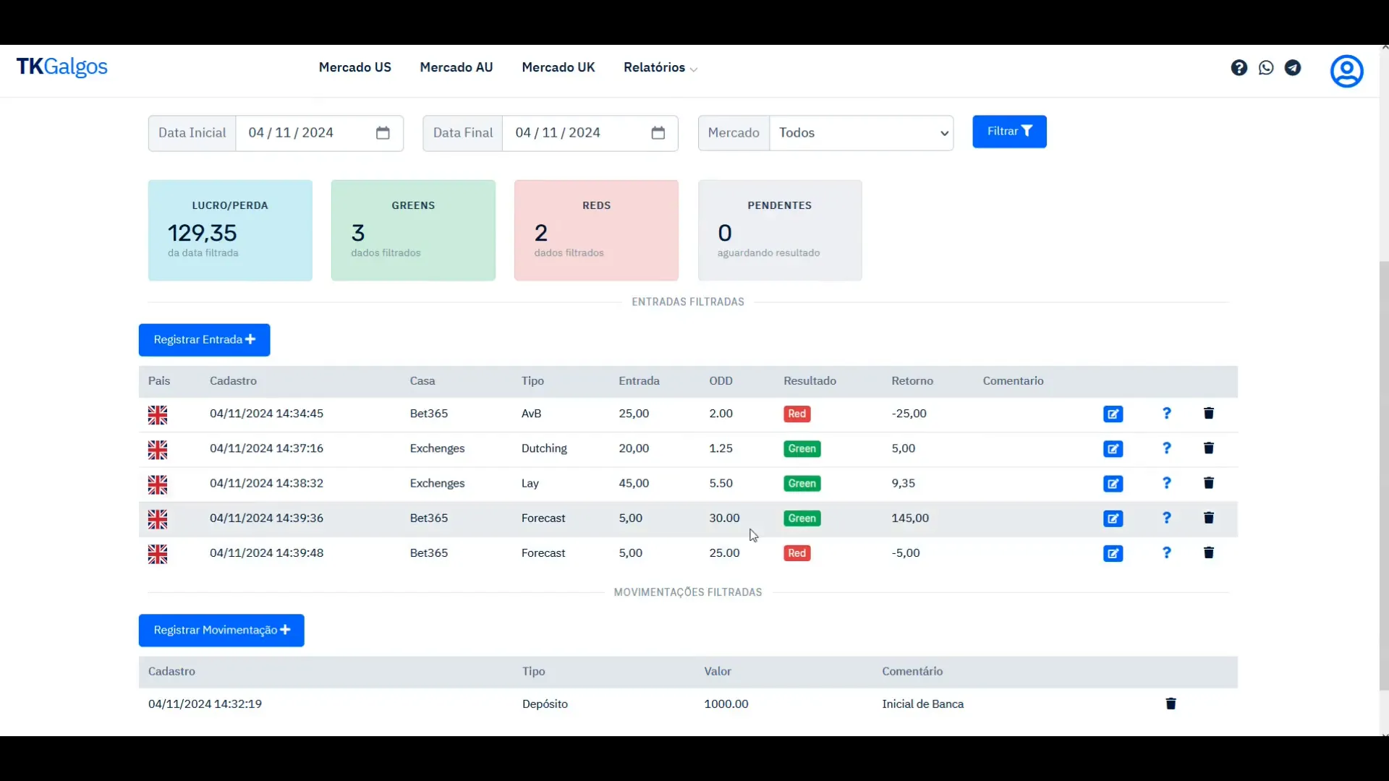This screenshot has width=1389, height=781.
Task: Click Exchenges in the Lay row
Action: click(437, 484)
